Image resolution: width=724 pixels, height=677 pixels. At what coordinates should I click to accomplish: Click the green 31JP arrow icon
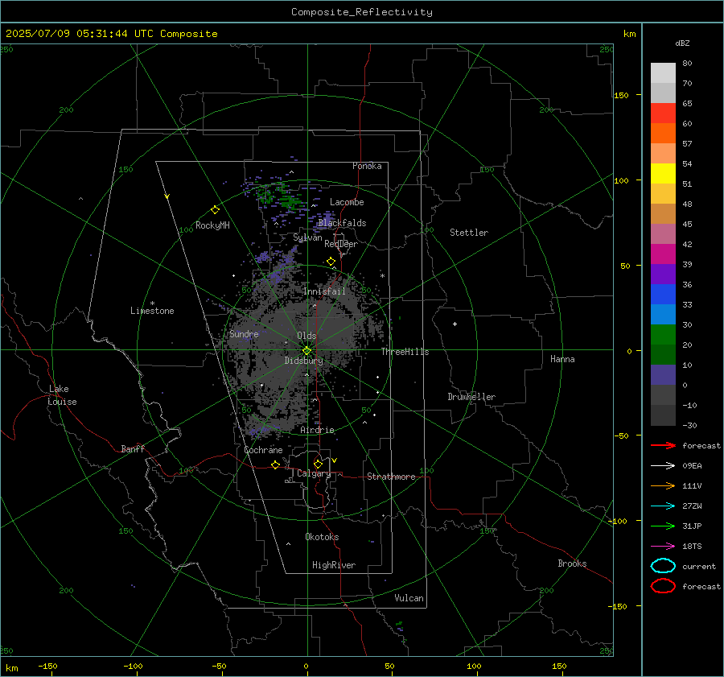point(663,526)
